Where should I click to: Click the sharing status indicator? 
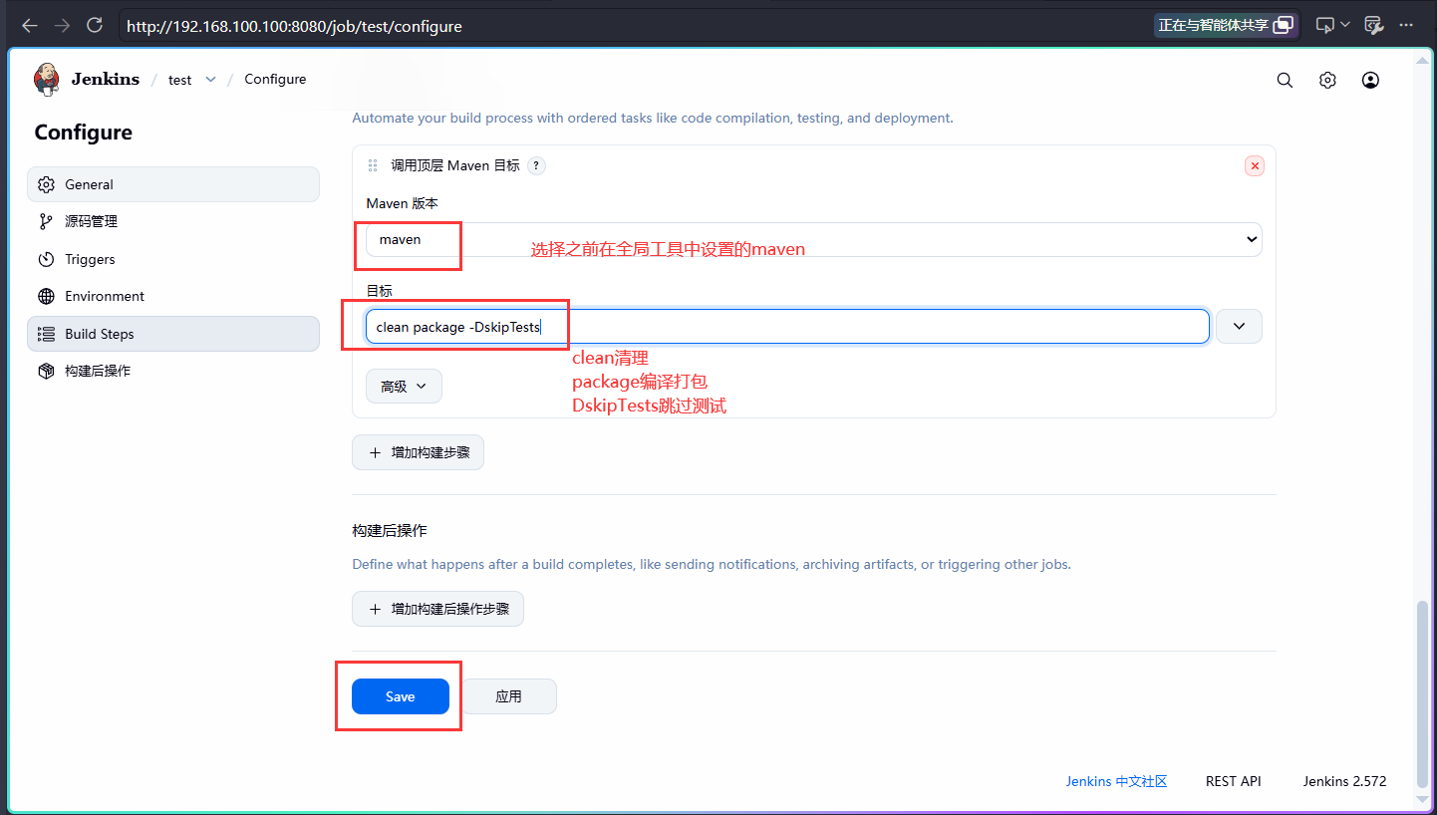[x=1227, y=26]
